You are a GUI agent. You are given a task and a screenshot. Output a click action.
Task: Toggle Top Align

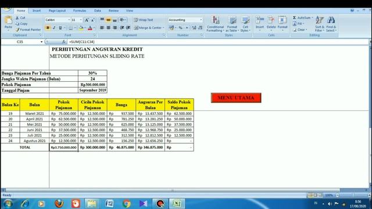(102, 20)
